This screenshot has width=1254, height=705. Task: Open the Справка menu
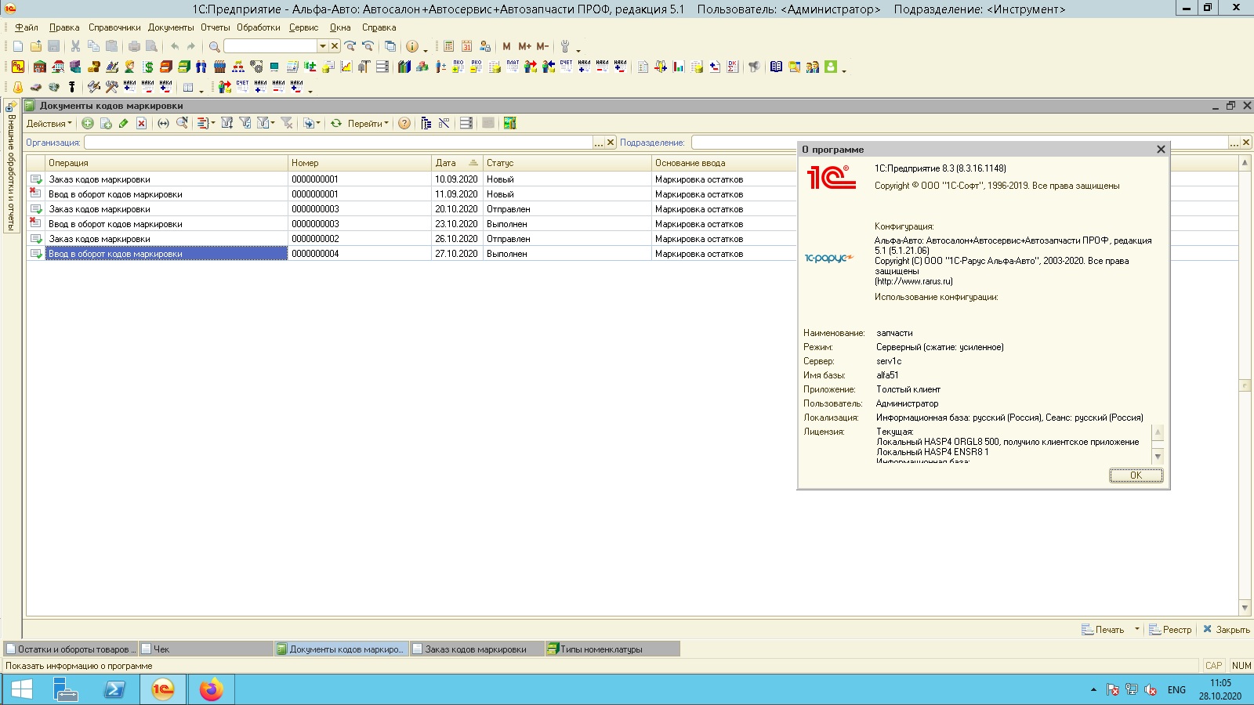[379, 27]
